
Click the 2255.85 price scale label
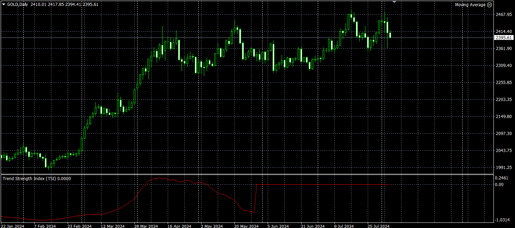(504, 83)
